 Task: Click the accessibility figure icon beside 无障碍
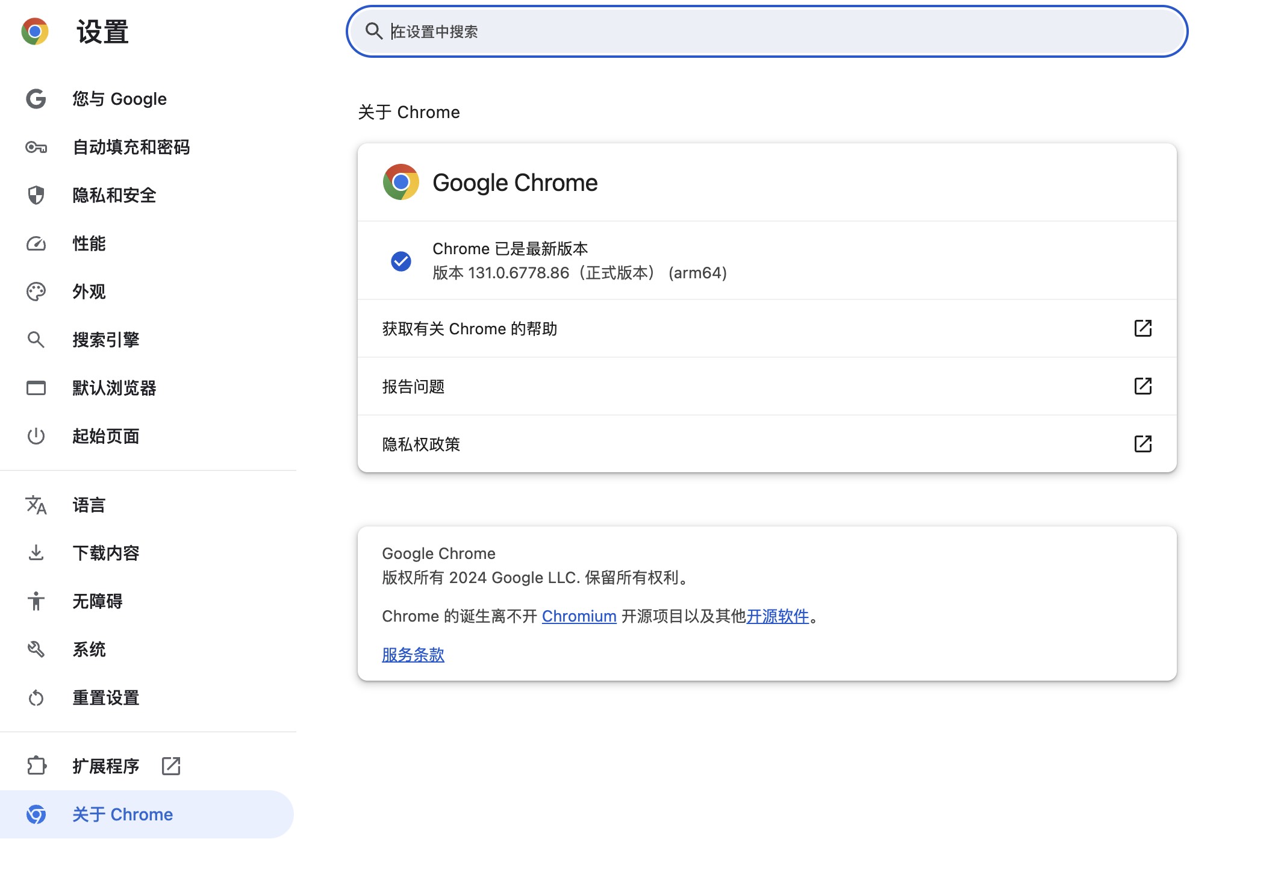pyautogui.click(x=36, y=601)
